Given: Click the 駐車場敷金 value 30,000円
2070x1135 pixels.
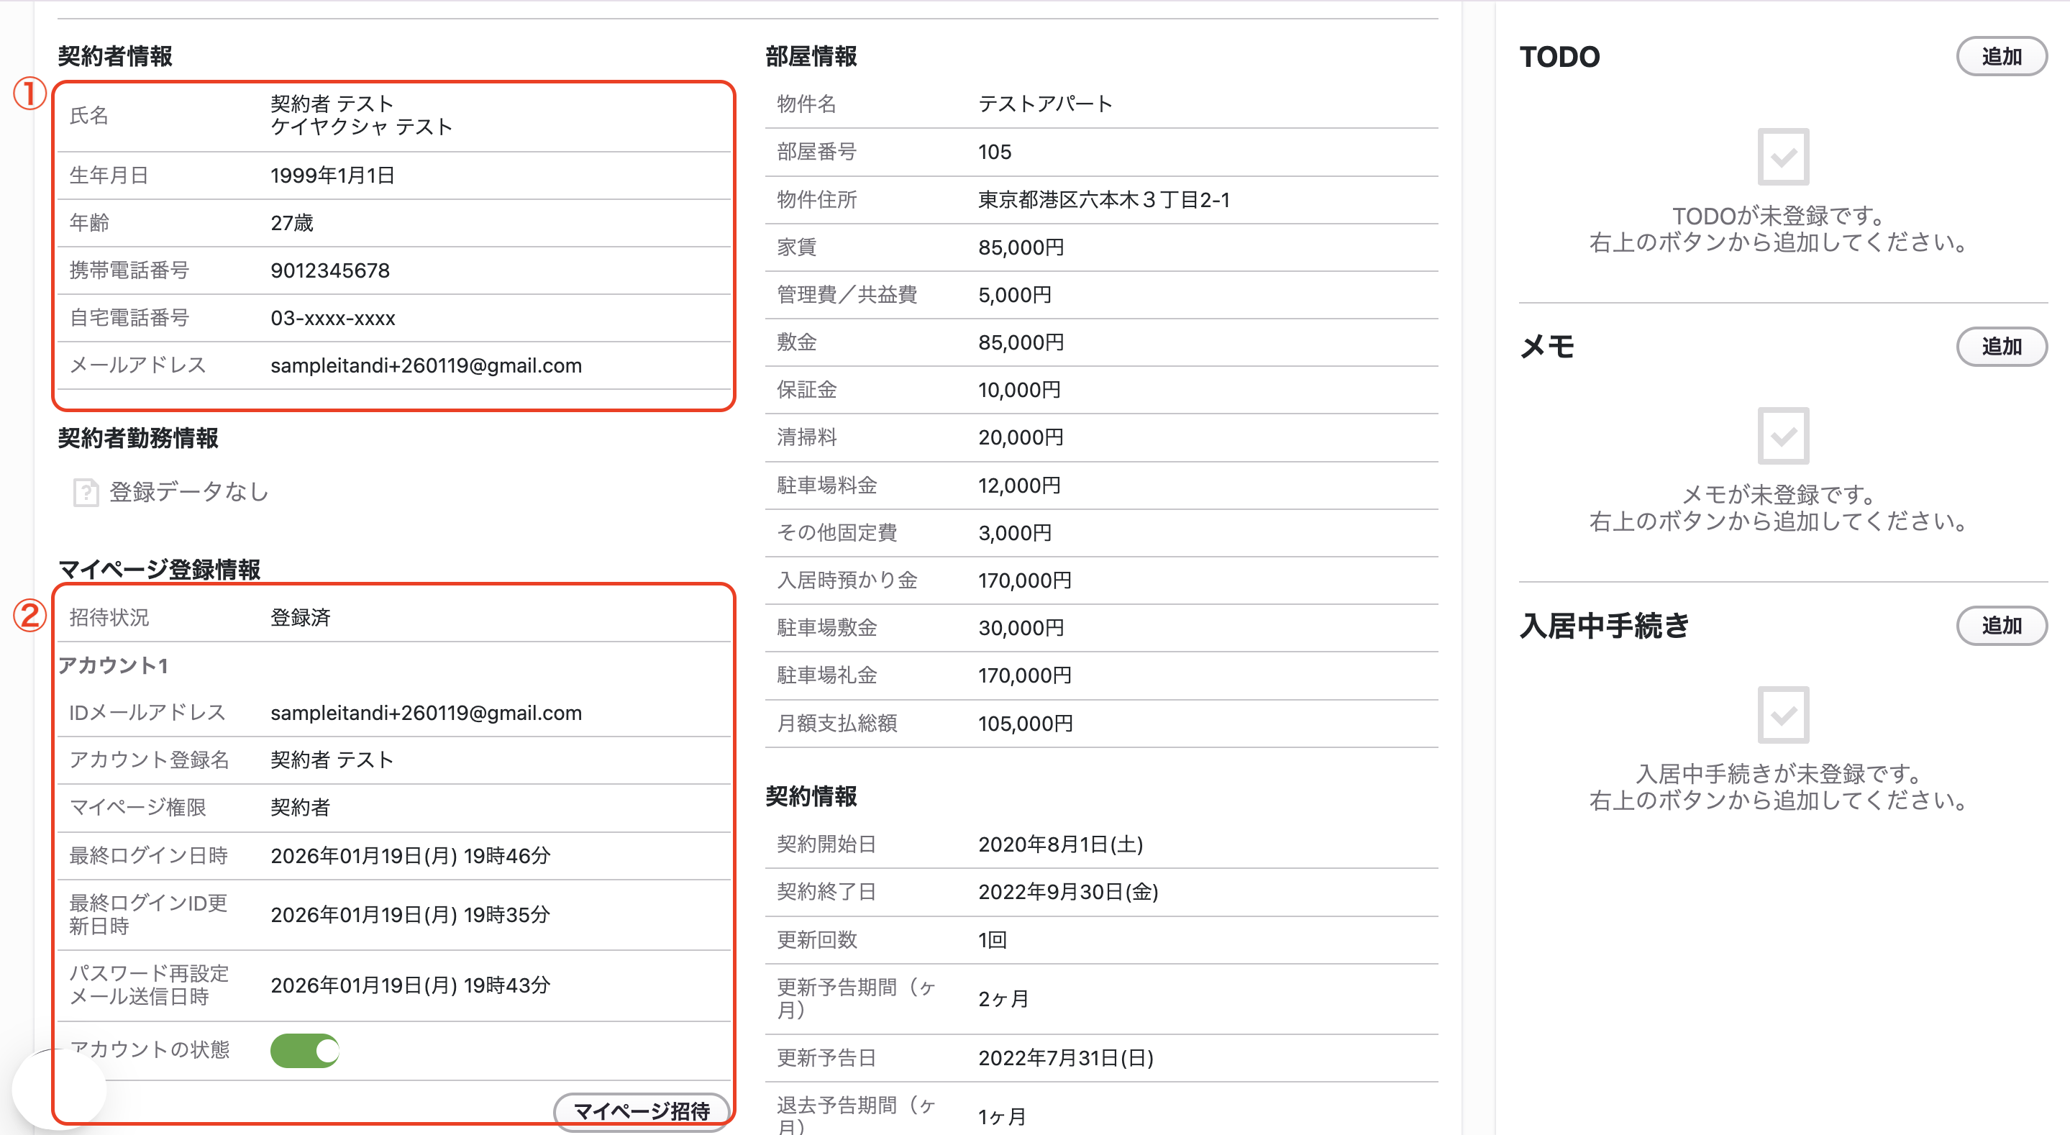Looking at the screenshot, I should click(1021, 628).
